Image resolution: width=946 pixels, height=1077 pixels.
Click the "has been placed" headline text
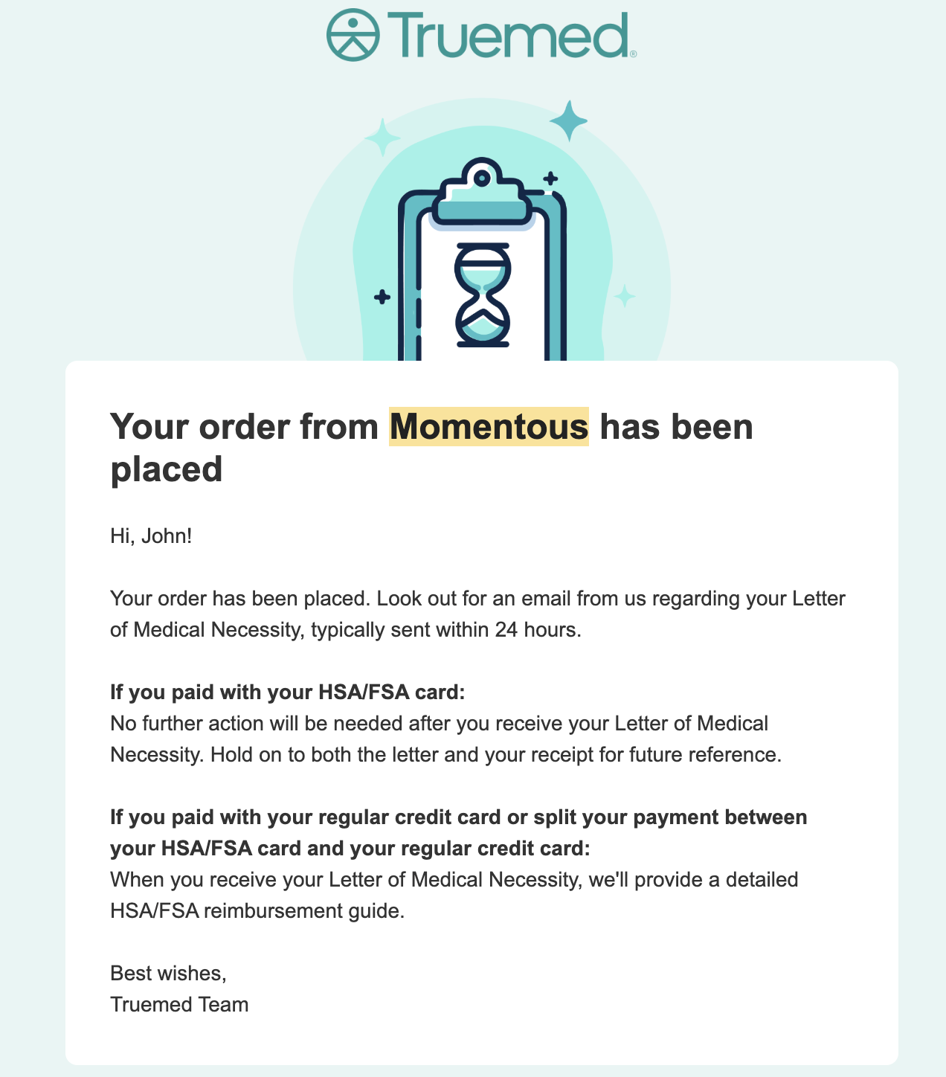pos(676,427)
